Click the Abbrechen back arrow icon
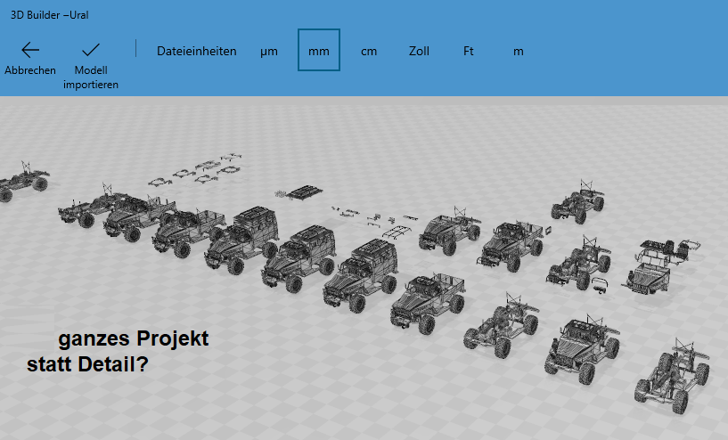This screenshot has height=440, width=728. pyautogui.click(x=30, y=50)
